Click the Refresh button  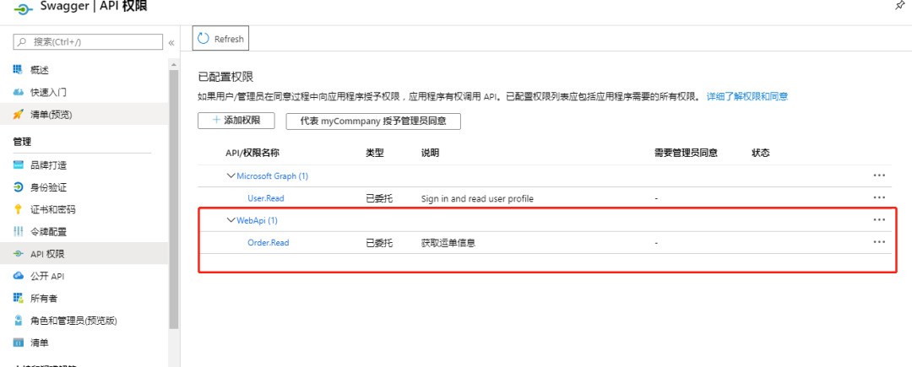pyautogui.click(x=221, y=39)
